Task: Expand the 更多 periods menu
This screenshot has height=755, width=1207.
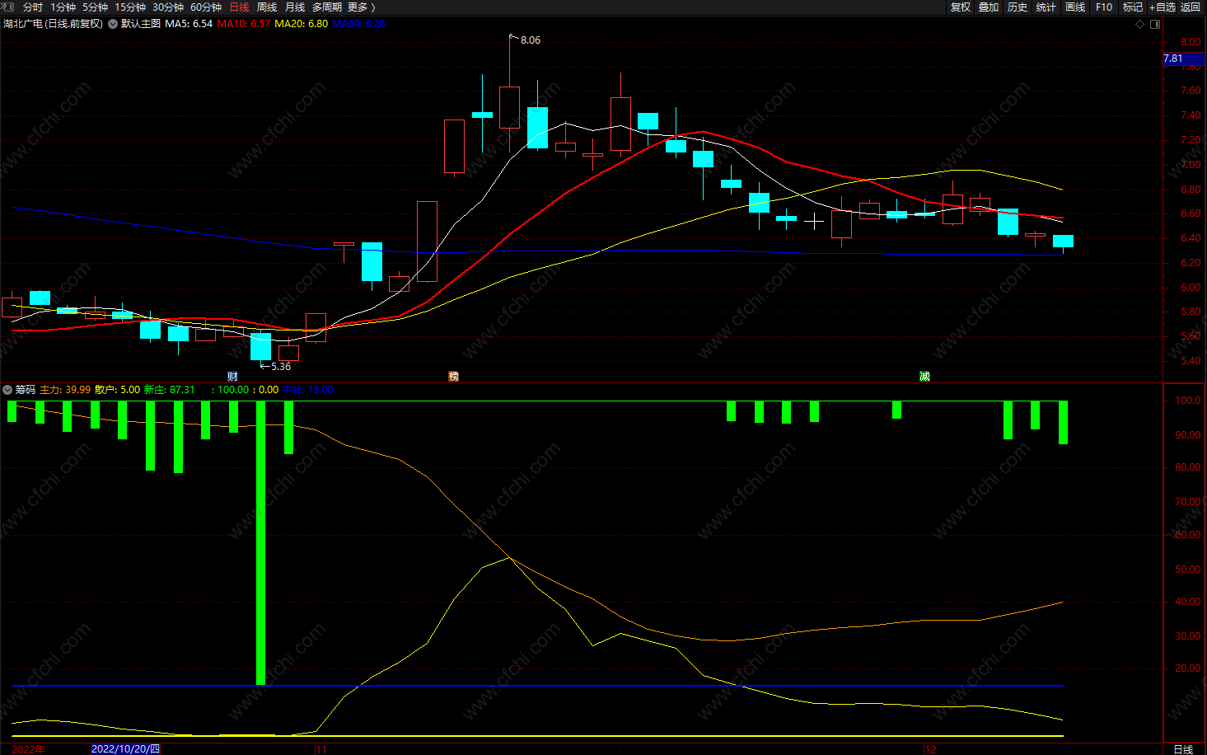Action: [x=361, y=7]
